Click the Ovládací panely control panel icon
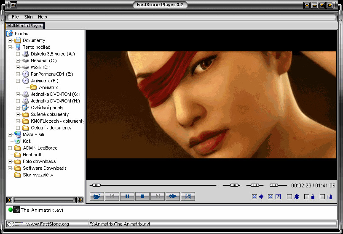The image size is (343, 234). 26,108
